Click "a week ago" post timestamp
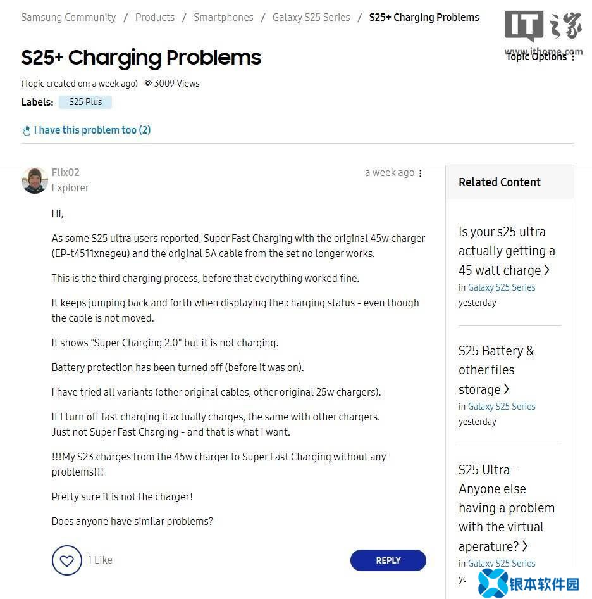592x599 pixels. pos(389,173)
